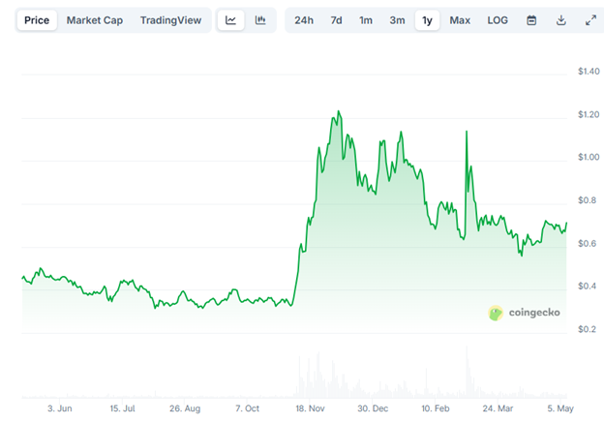Open the TradingView tab

click(169, 20)
